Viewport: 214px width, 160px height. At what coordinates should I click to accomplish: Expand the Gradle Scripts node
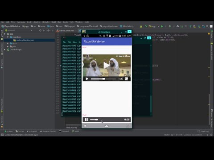pyautogui.click(x=5, y=49)
